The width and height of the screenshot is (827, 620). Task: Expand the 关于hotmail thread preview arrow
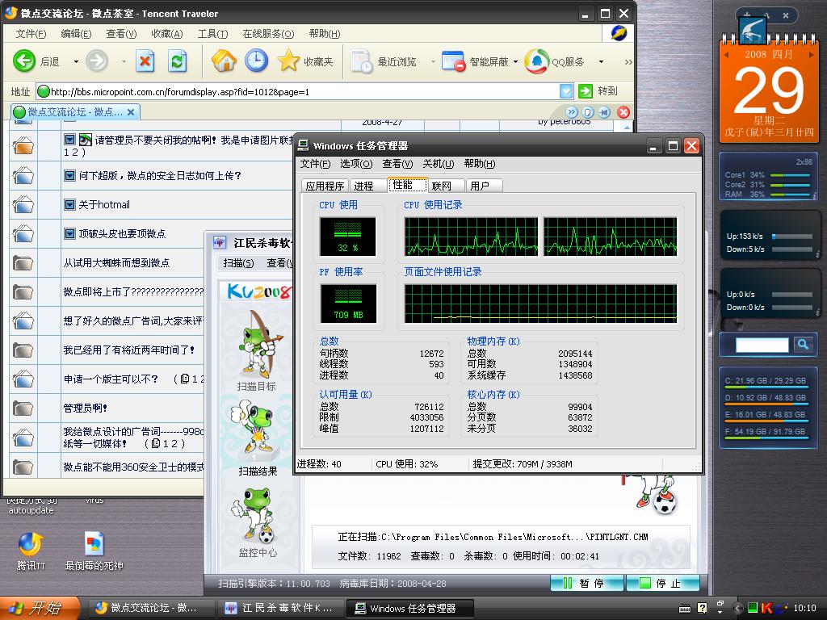[69, 204]
